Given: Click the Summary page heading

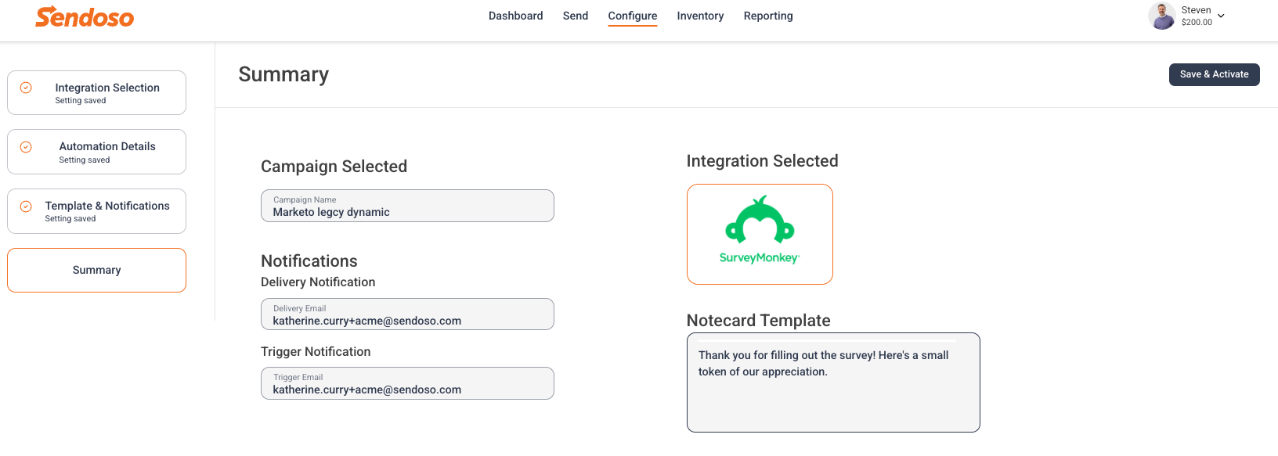Looking at the screenshot, I should click(x=283, y=74).
